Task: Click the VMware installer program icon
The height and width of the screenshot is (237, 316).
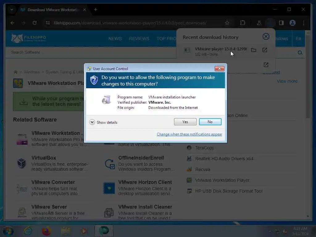Action: click(x=106, y=100)
